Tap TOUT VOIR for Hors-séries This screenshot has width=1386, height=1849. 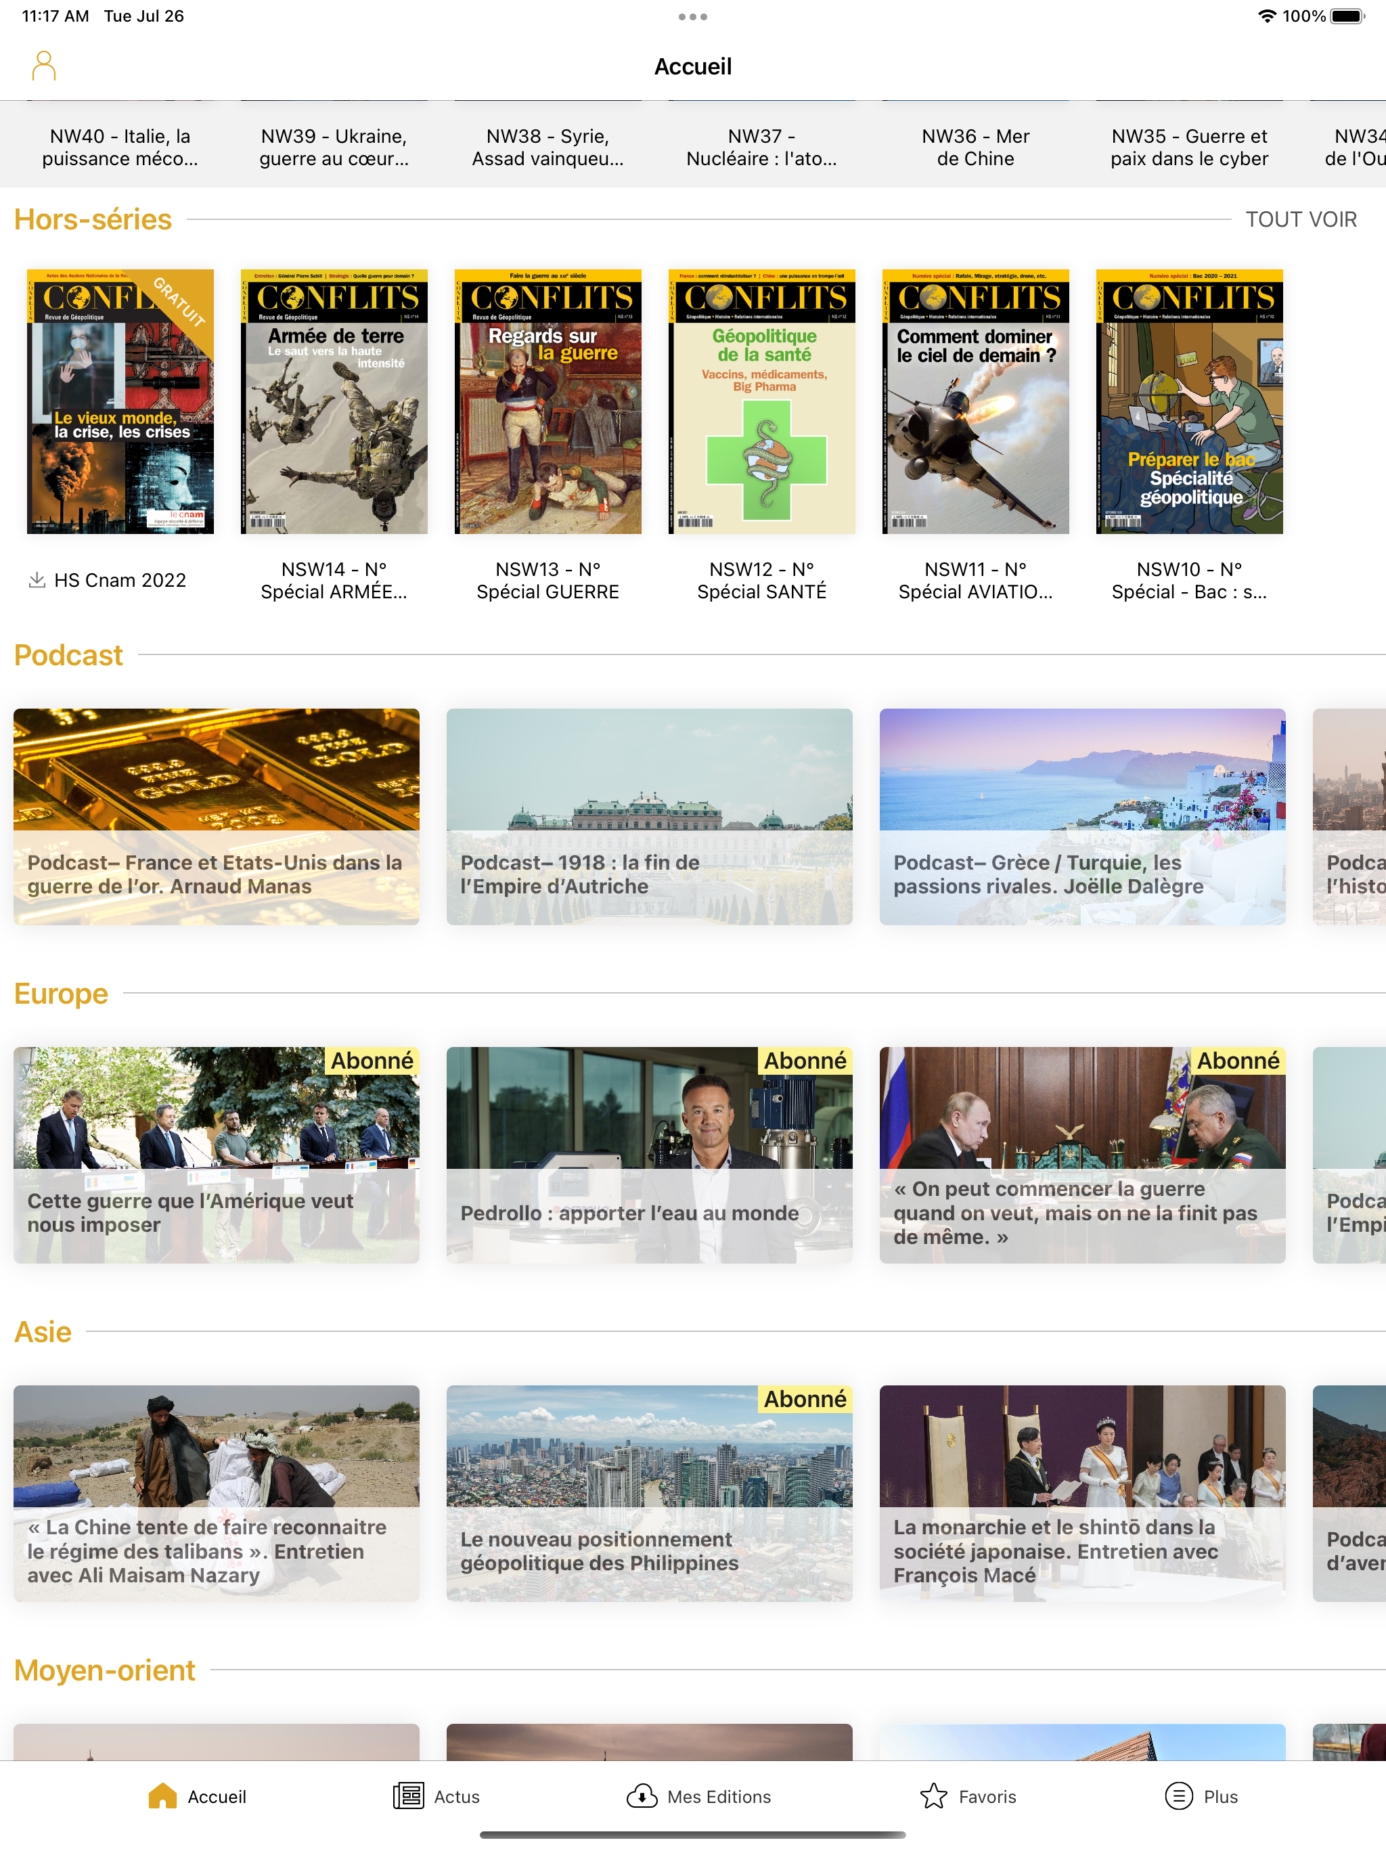pyautogui.click(x=1300, y=220)
